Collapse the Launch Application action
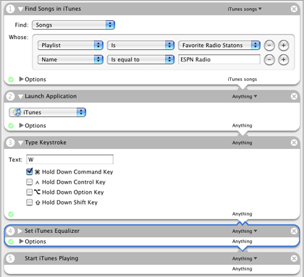Viewport: 304px width, 277px height. [21, 97]
